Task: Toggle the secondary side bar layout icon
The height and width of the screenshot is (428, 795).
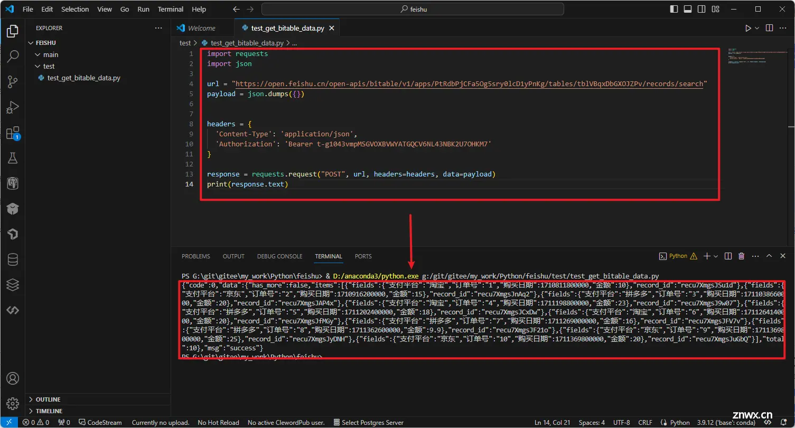Action: (x=702, y=9)
